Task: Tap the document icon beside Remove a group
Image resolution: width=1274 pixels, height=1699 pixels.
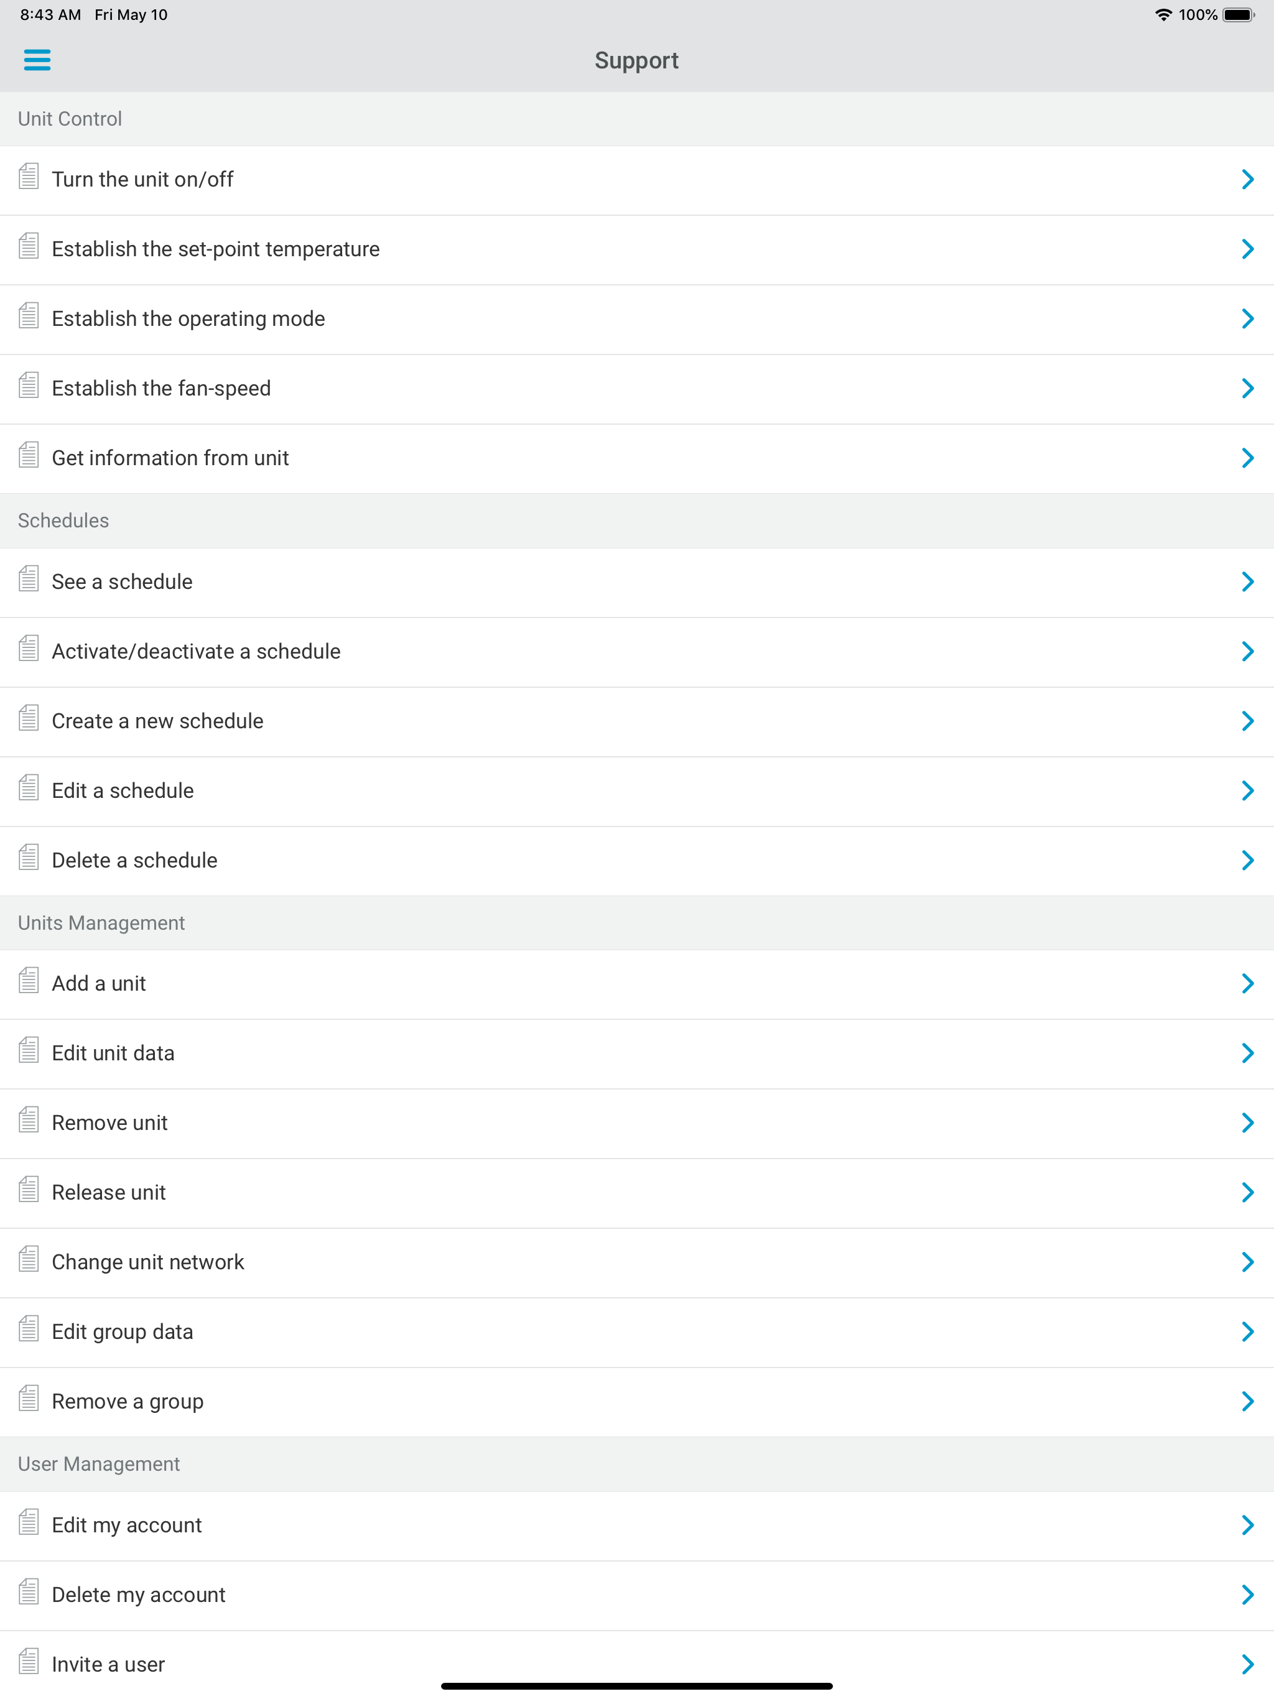Action: coord(29,1398)
